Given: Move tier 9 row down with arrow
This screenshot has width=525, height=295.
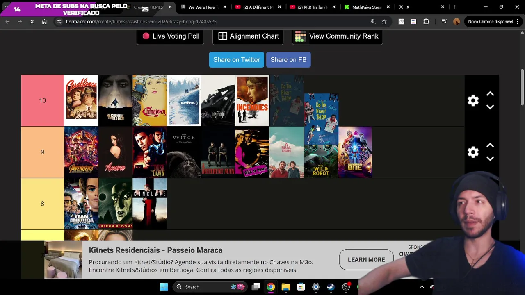Looking at the screenshot, I should [x=490, y=159].
